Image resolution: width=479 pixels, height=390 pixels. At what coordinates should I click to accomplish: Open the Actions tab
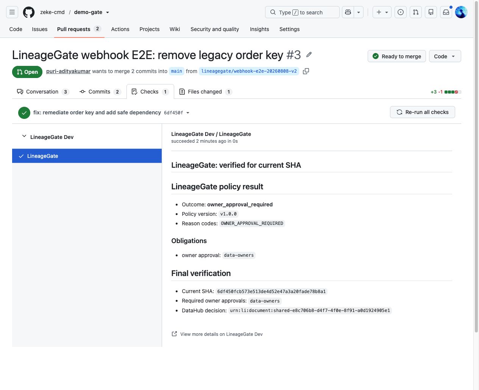(120, 29)
